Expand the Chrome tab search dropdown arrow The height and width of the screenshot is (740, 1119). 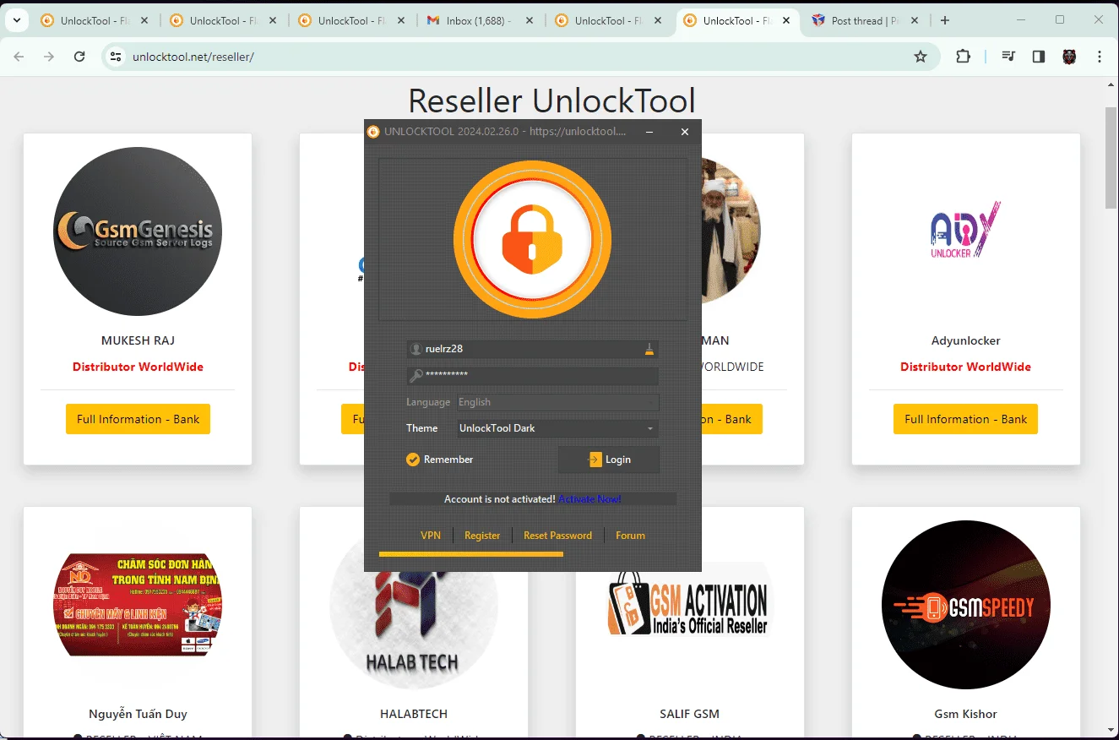[x=16, y=21]
